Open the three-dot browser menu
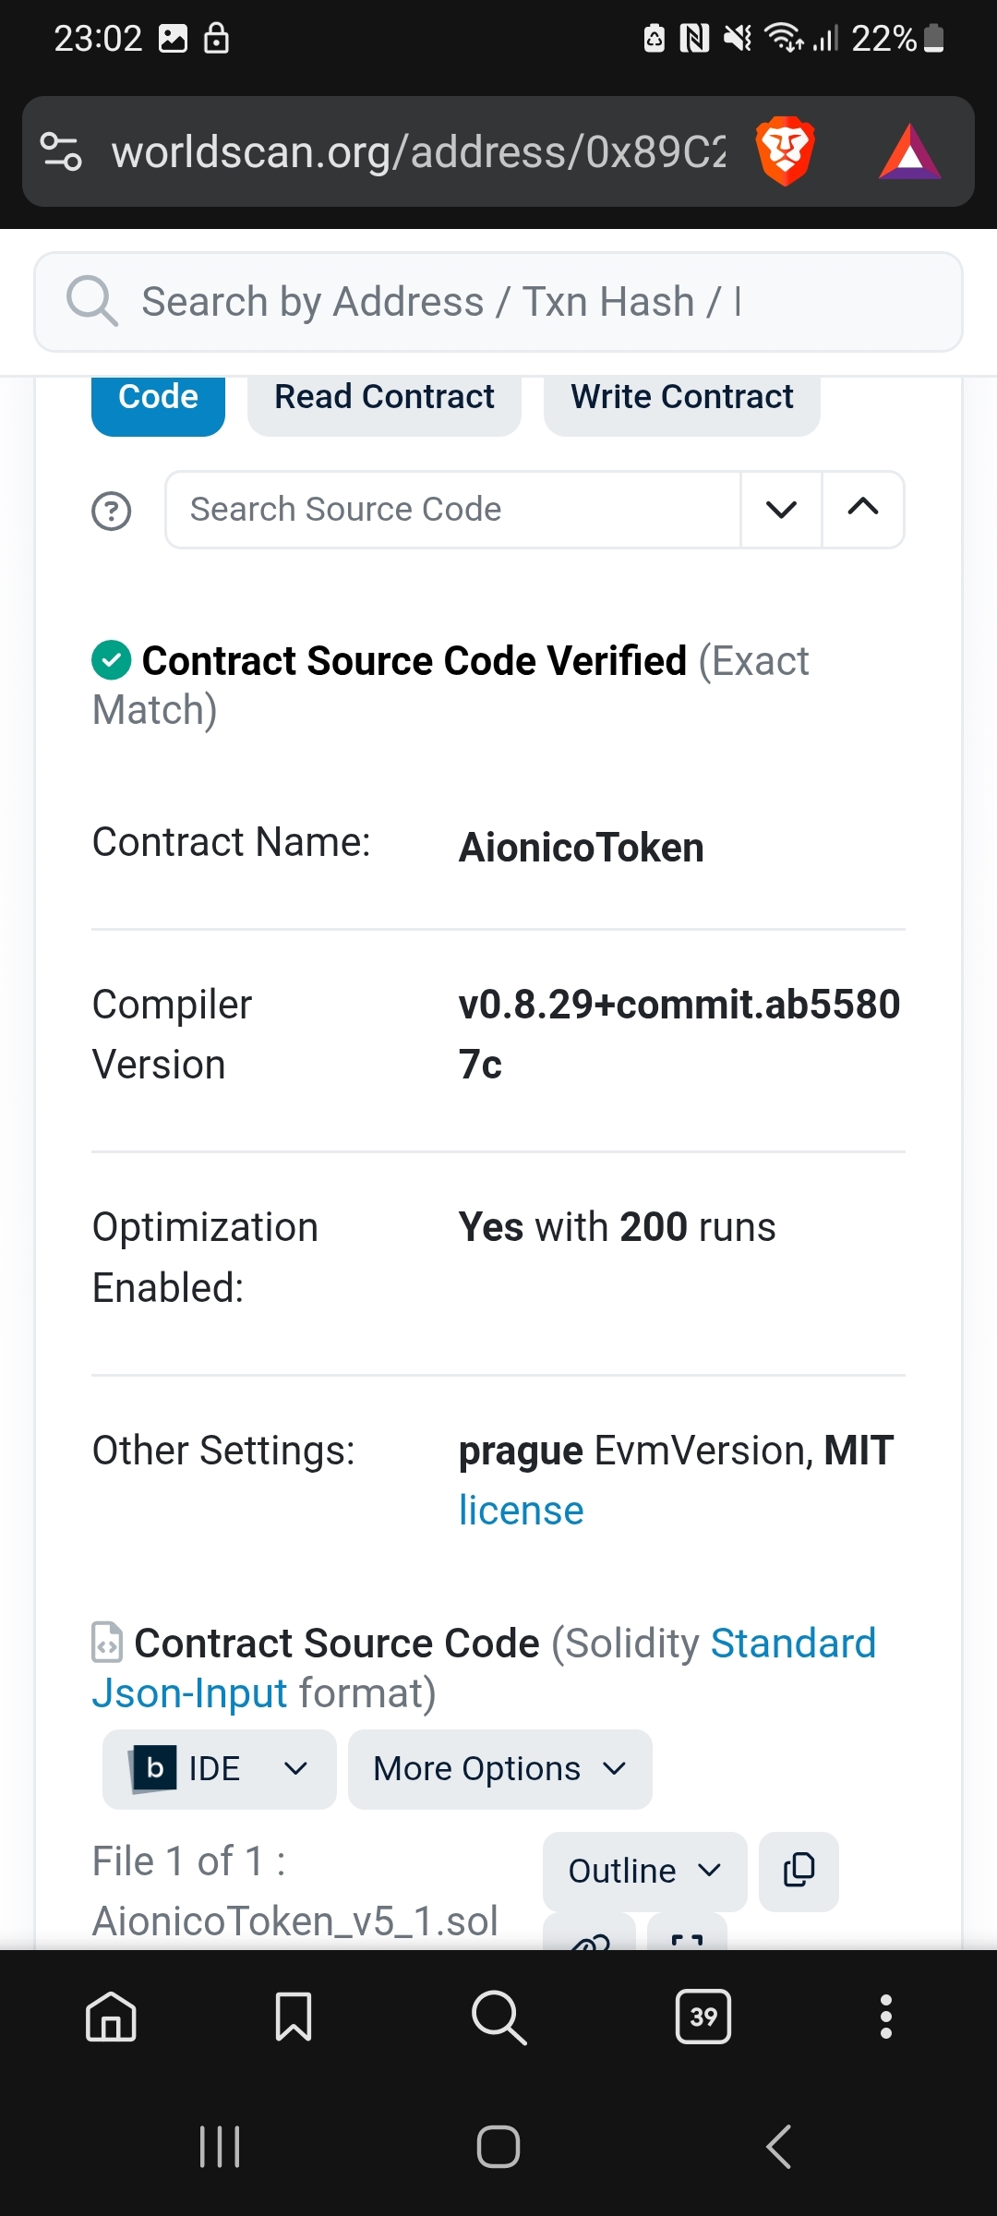Viewport: 997px width, 2216px height. (x=886, y=2017)
